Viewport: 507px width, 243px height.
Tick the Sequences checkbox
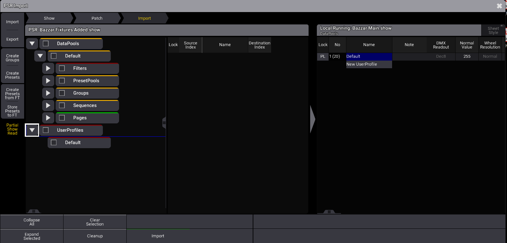point(62,105)
